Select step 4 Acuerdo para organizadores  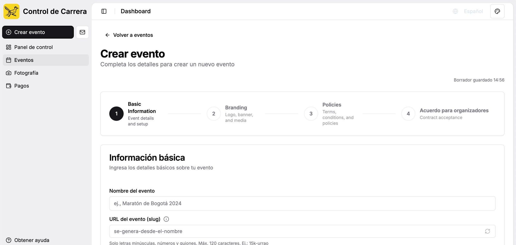pos(445,113)
